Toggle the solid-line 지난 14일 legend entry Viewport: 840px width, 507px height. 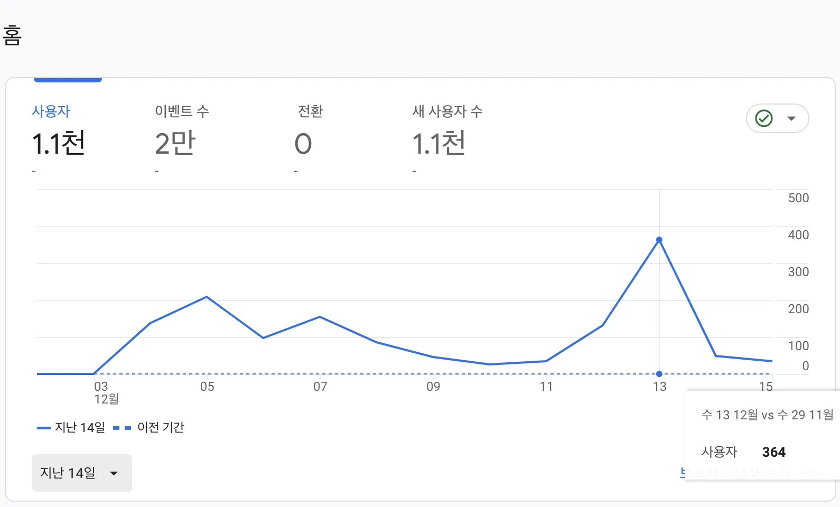point(71,427)
